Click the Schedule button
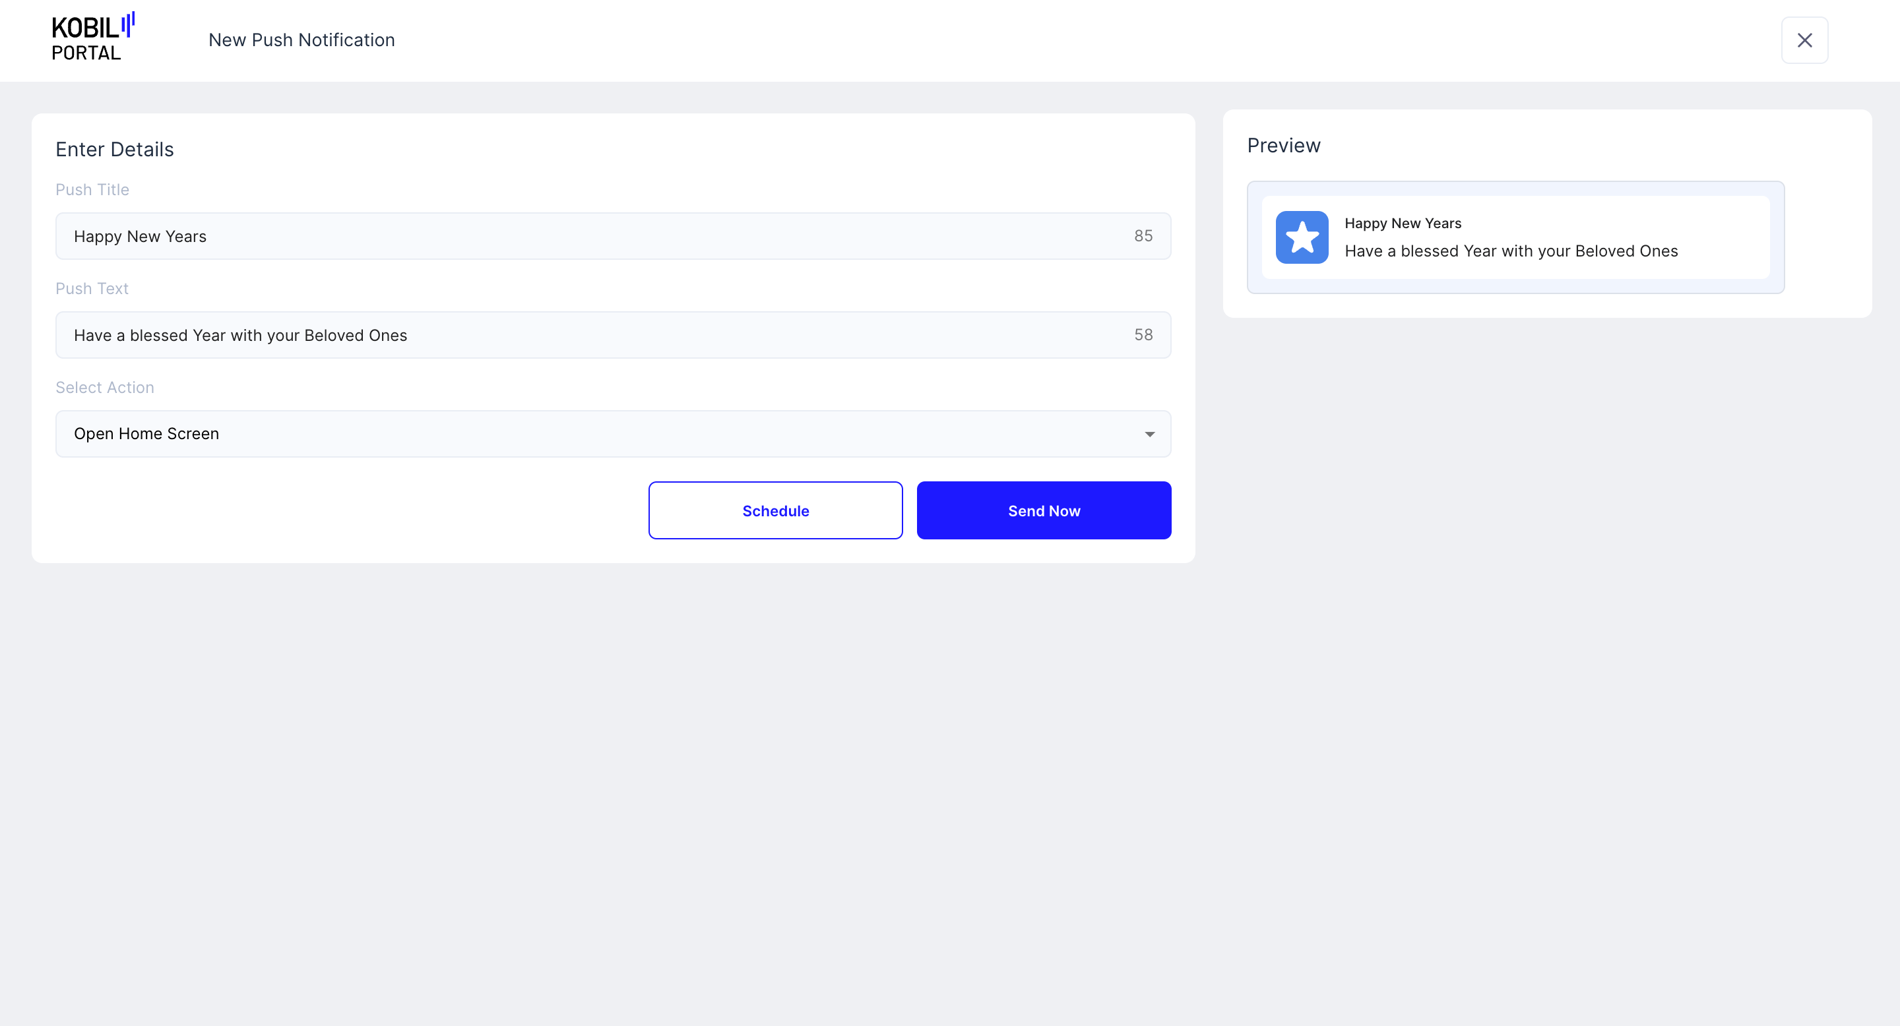 (x=775, y=510)
